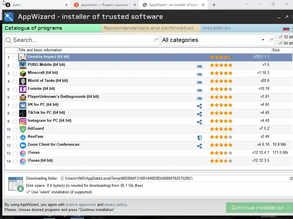Click the KeePass star rating
293x219 pixels.
click(221, 137)
